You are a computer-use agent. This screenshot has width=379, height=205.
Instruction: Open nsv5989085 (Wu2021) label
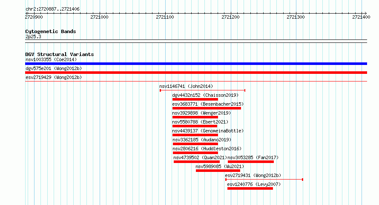(x=220, y=166)
